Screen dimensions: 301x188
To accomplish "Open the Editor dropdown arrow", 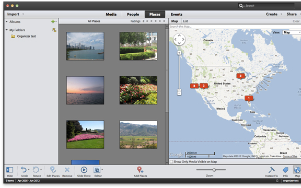I will coord(102,169).
